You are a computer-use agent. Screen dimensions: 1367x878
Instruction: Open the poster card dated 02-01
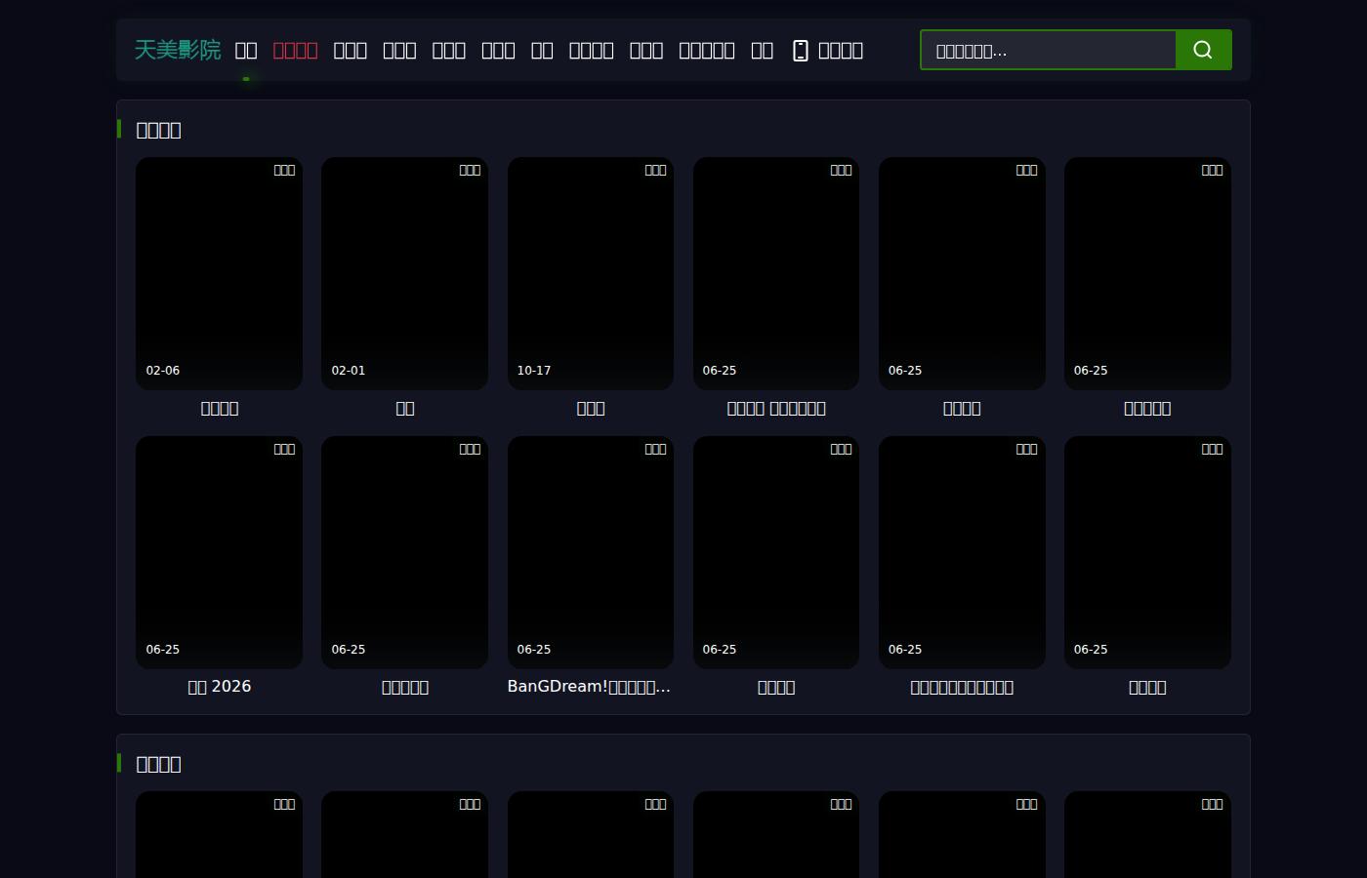click(404, 273)
